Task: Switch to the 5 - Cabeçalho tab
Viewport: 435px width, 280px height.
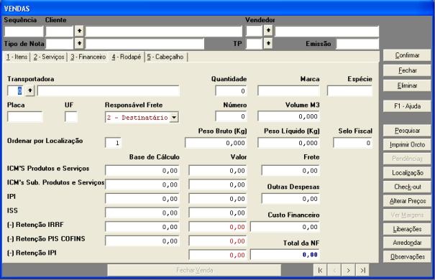Action: click(x=165, y=57)
